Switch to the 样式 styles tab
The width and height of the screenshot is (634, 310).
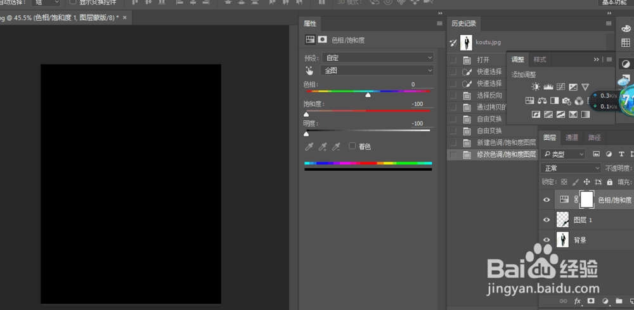tap(540, 59)
